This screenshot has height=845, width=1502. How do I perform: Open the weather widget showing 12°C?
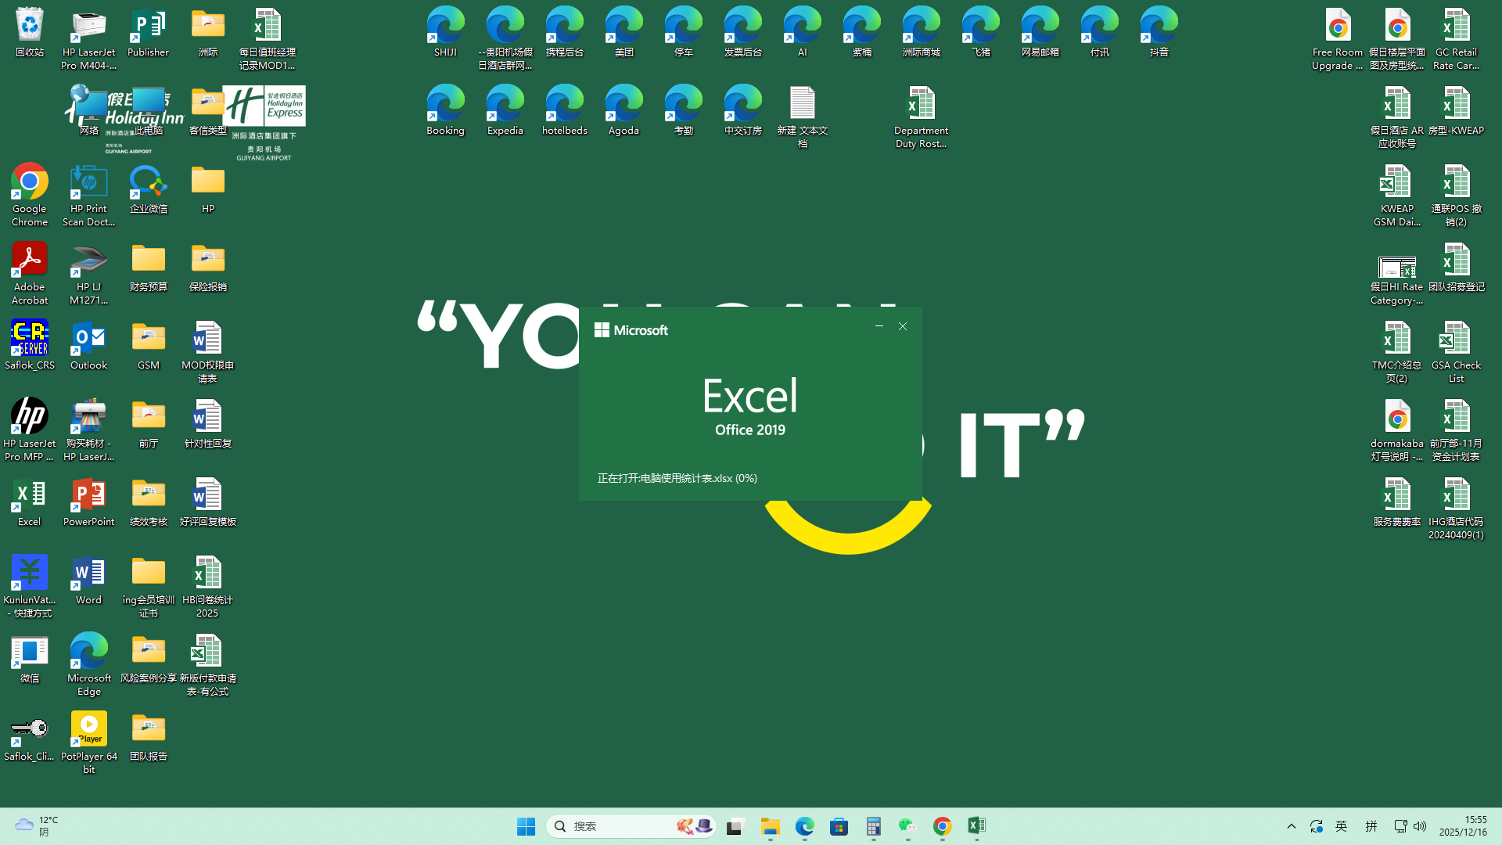point(35,826)
